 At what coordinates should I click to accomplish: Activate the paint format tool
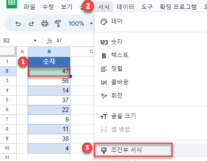58,23
